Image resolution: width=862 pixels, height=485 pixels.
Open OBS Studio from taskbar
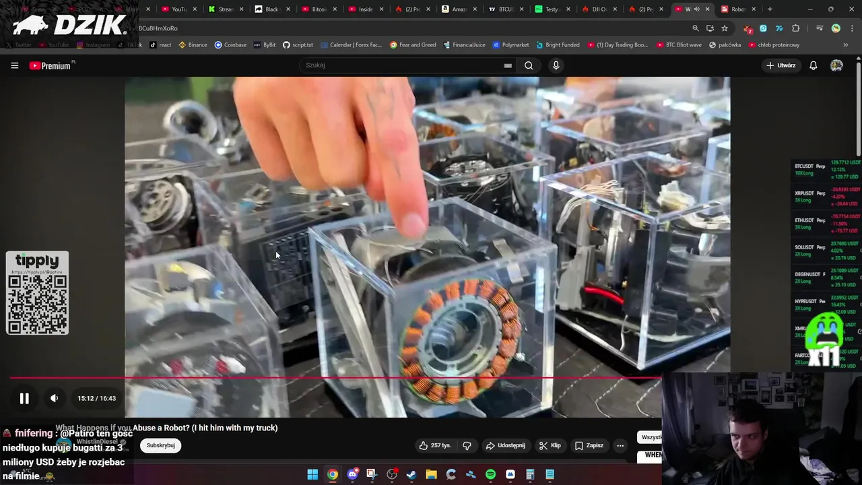[x=392, y=474]
